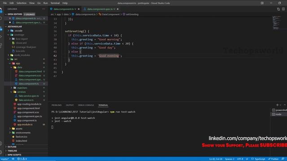287x161 pixels.
Task: Open favicon.ico file
Action: coord(22,137)
